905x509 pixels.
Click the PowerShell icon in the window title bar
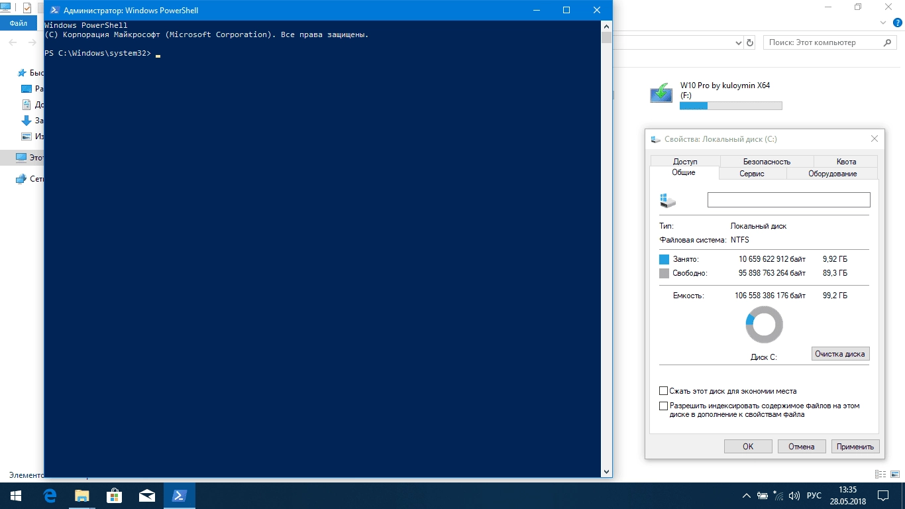point(54,10)
